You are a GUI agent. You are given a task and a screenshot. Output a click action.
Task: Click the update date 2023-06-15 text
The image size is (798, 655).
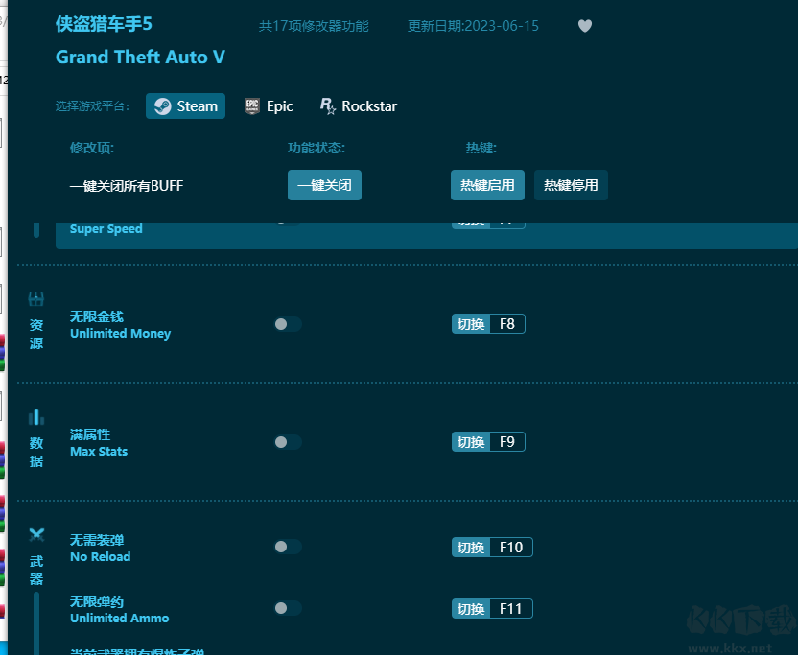pyautogui.click(x=473, y=26)
